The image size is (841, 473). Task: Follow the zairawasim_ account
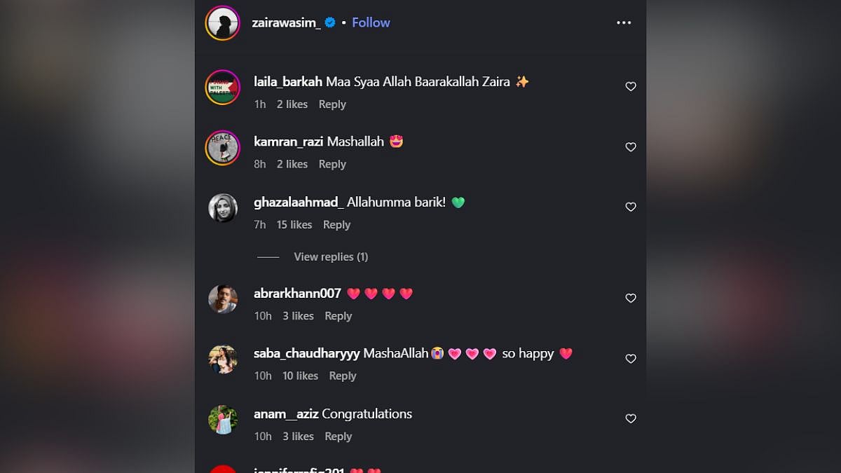(x=371, y=22)
